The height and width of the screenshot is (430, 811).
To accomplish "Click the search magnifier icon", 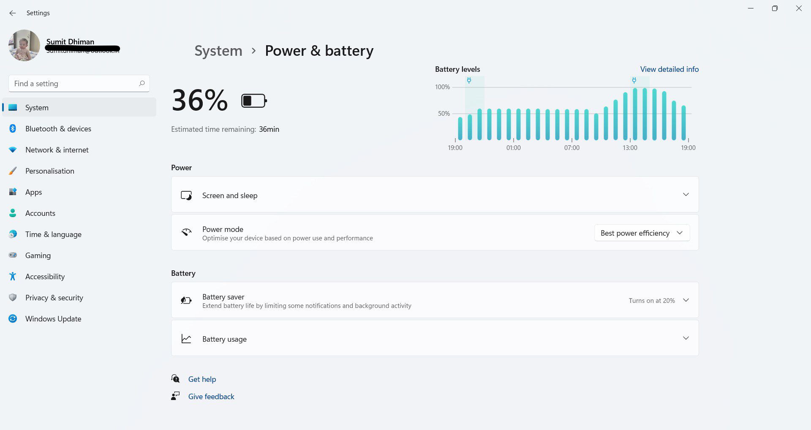I will [x=142, y=83].
